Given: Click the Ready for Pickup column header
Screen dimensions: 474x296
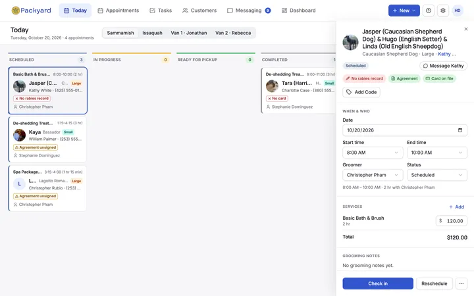Looking at the screenshot, I should [216, 59].
